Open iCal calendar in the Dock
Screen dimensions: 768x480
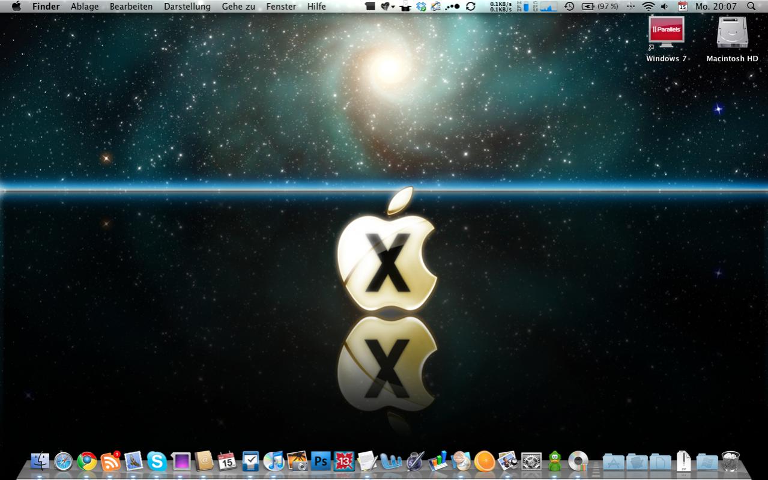(x=227, y=461)
